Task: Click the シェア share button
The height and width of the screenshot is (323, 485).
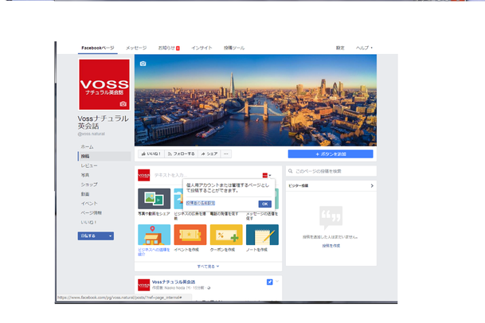Action: [x=209, y=154]
